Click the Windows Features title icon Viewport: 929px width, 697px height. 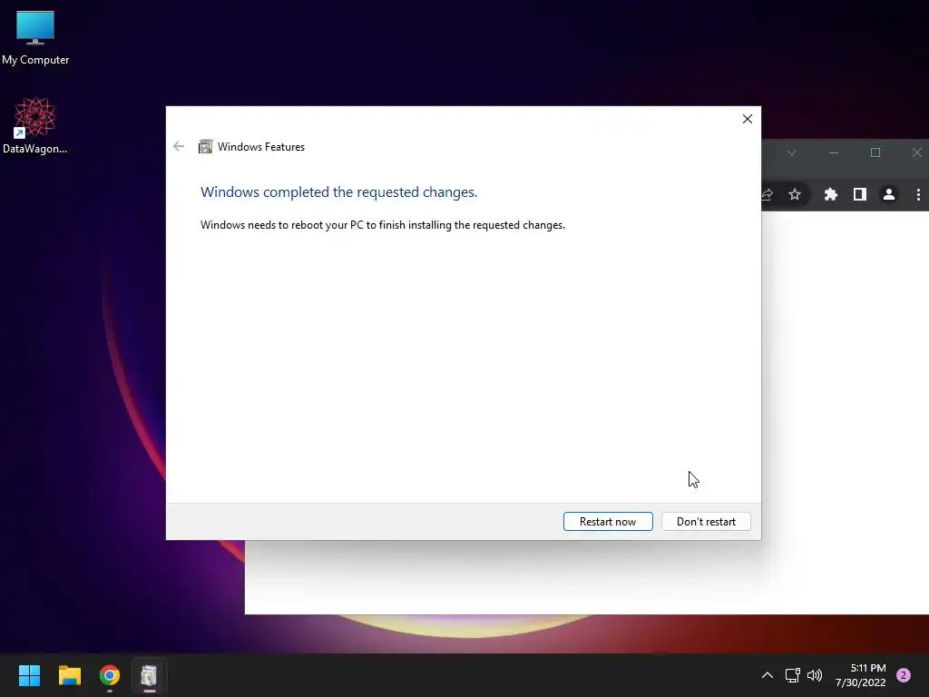(x=205, y=146)
